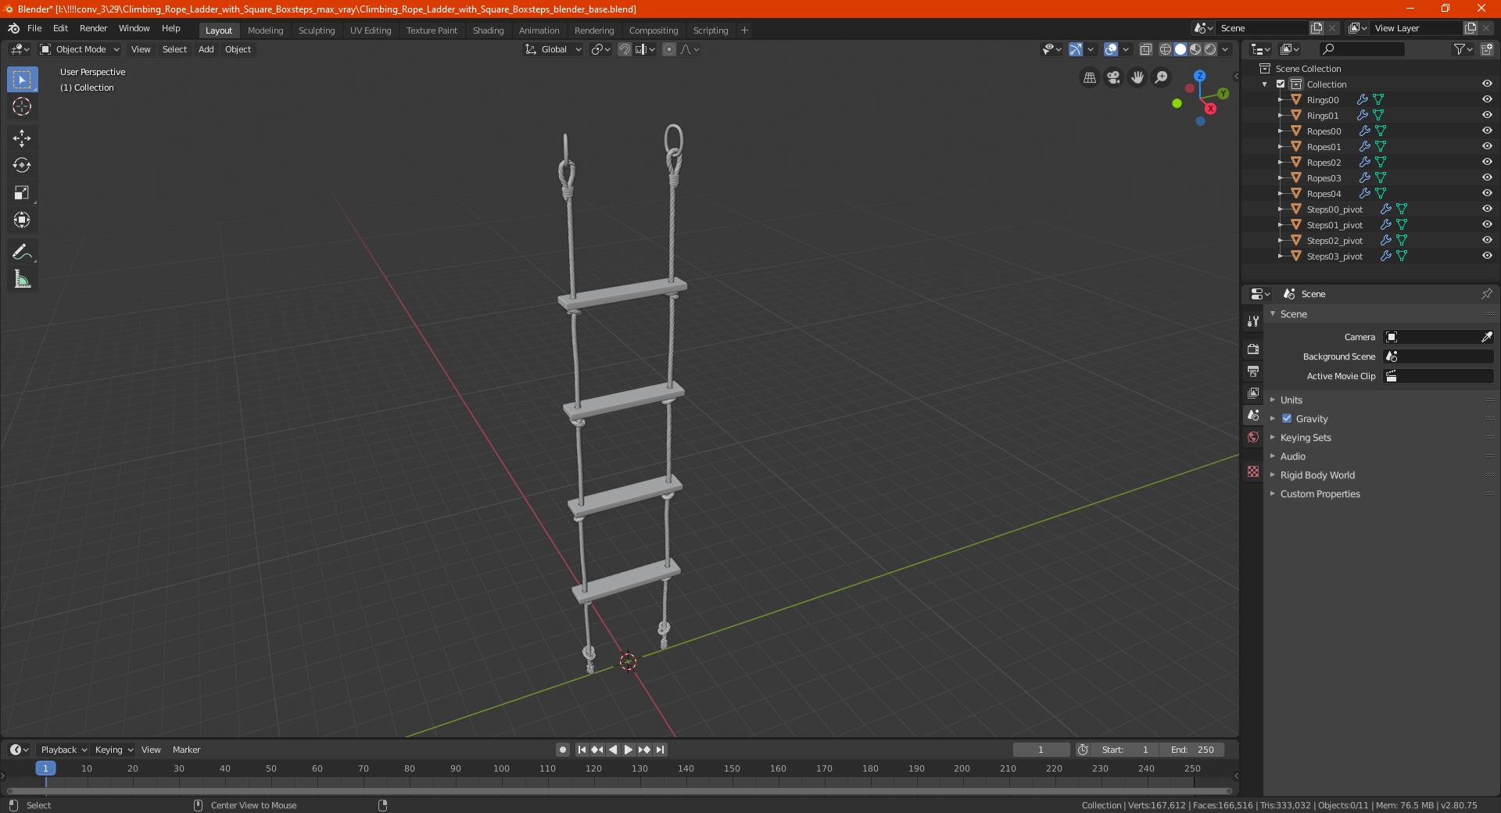Switch to the Shading workspace tab
1501x813 pixels.
coord(488,30)
